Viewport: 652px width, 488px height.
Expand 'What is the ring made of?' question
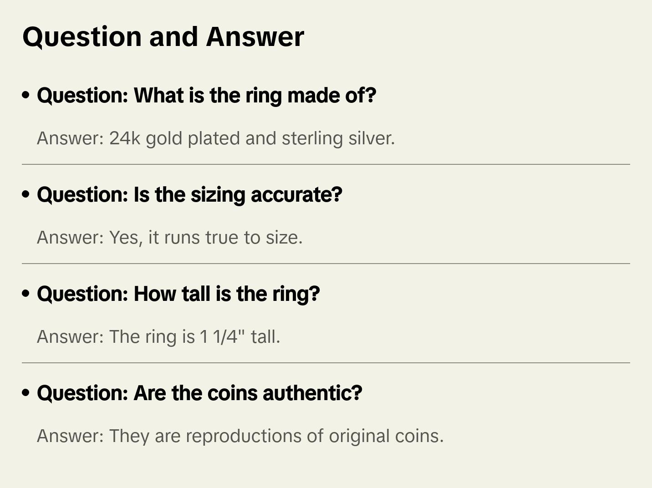[x=206, y=96]
